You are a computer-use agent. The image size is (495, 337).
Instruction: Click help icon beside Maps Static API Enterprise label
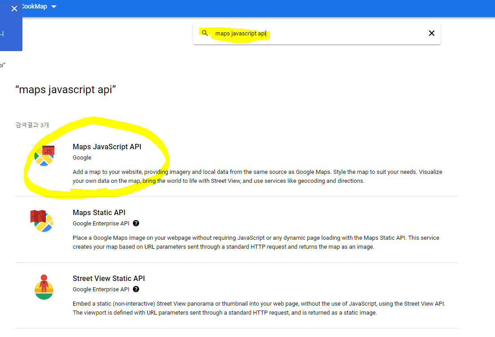point(136,223)
